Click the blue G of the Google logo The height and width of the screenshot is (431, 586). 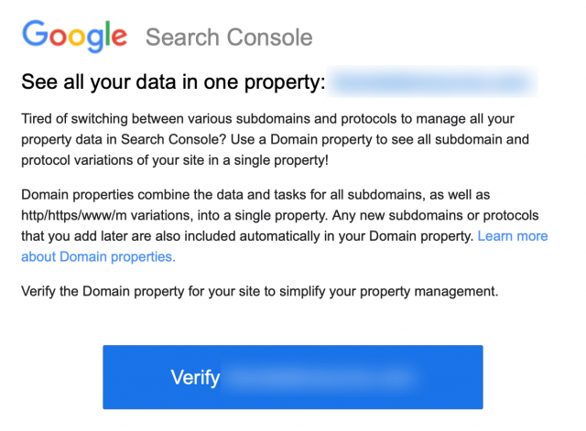tap(37, 35)
